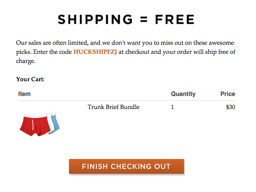
Task: Click the white waistband on the red trunks
Action: (35, 116)
